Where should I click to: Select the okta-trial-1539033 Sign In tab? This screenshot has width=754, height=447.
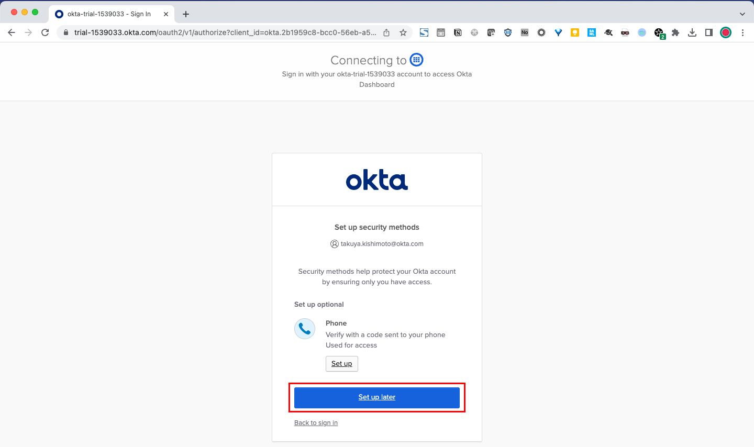tap(109, 14)
